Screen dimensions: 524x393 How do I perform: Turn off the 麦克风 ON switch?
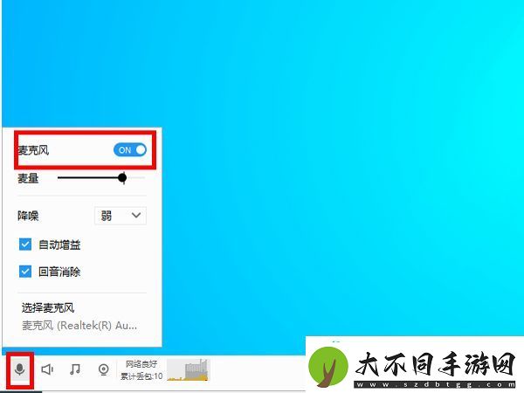(x=130, y=149)
